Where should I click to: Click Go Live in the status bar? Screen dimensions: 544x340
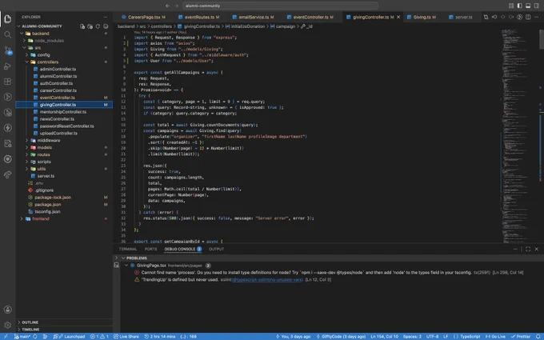pyautogui.click(x=495, y=337)
